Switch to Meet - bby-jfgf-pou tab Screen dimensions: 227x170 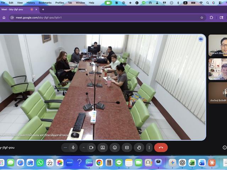(20, 10)
